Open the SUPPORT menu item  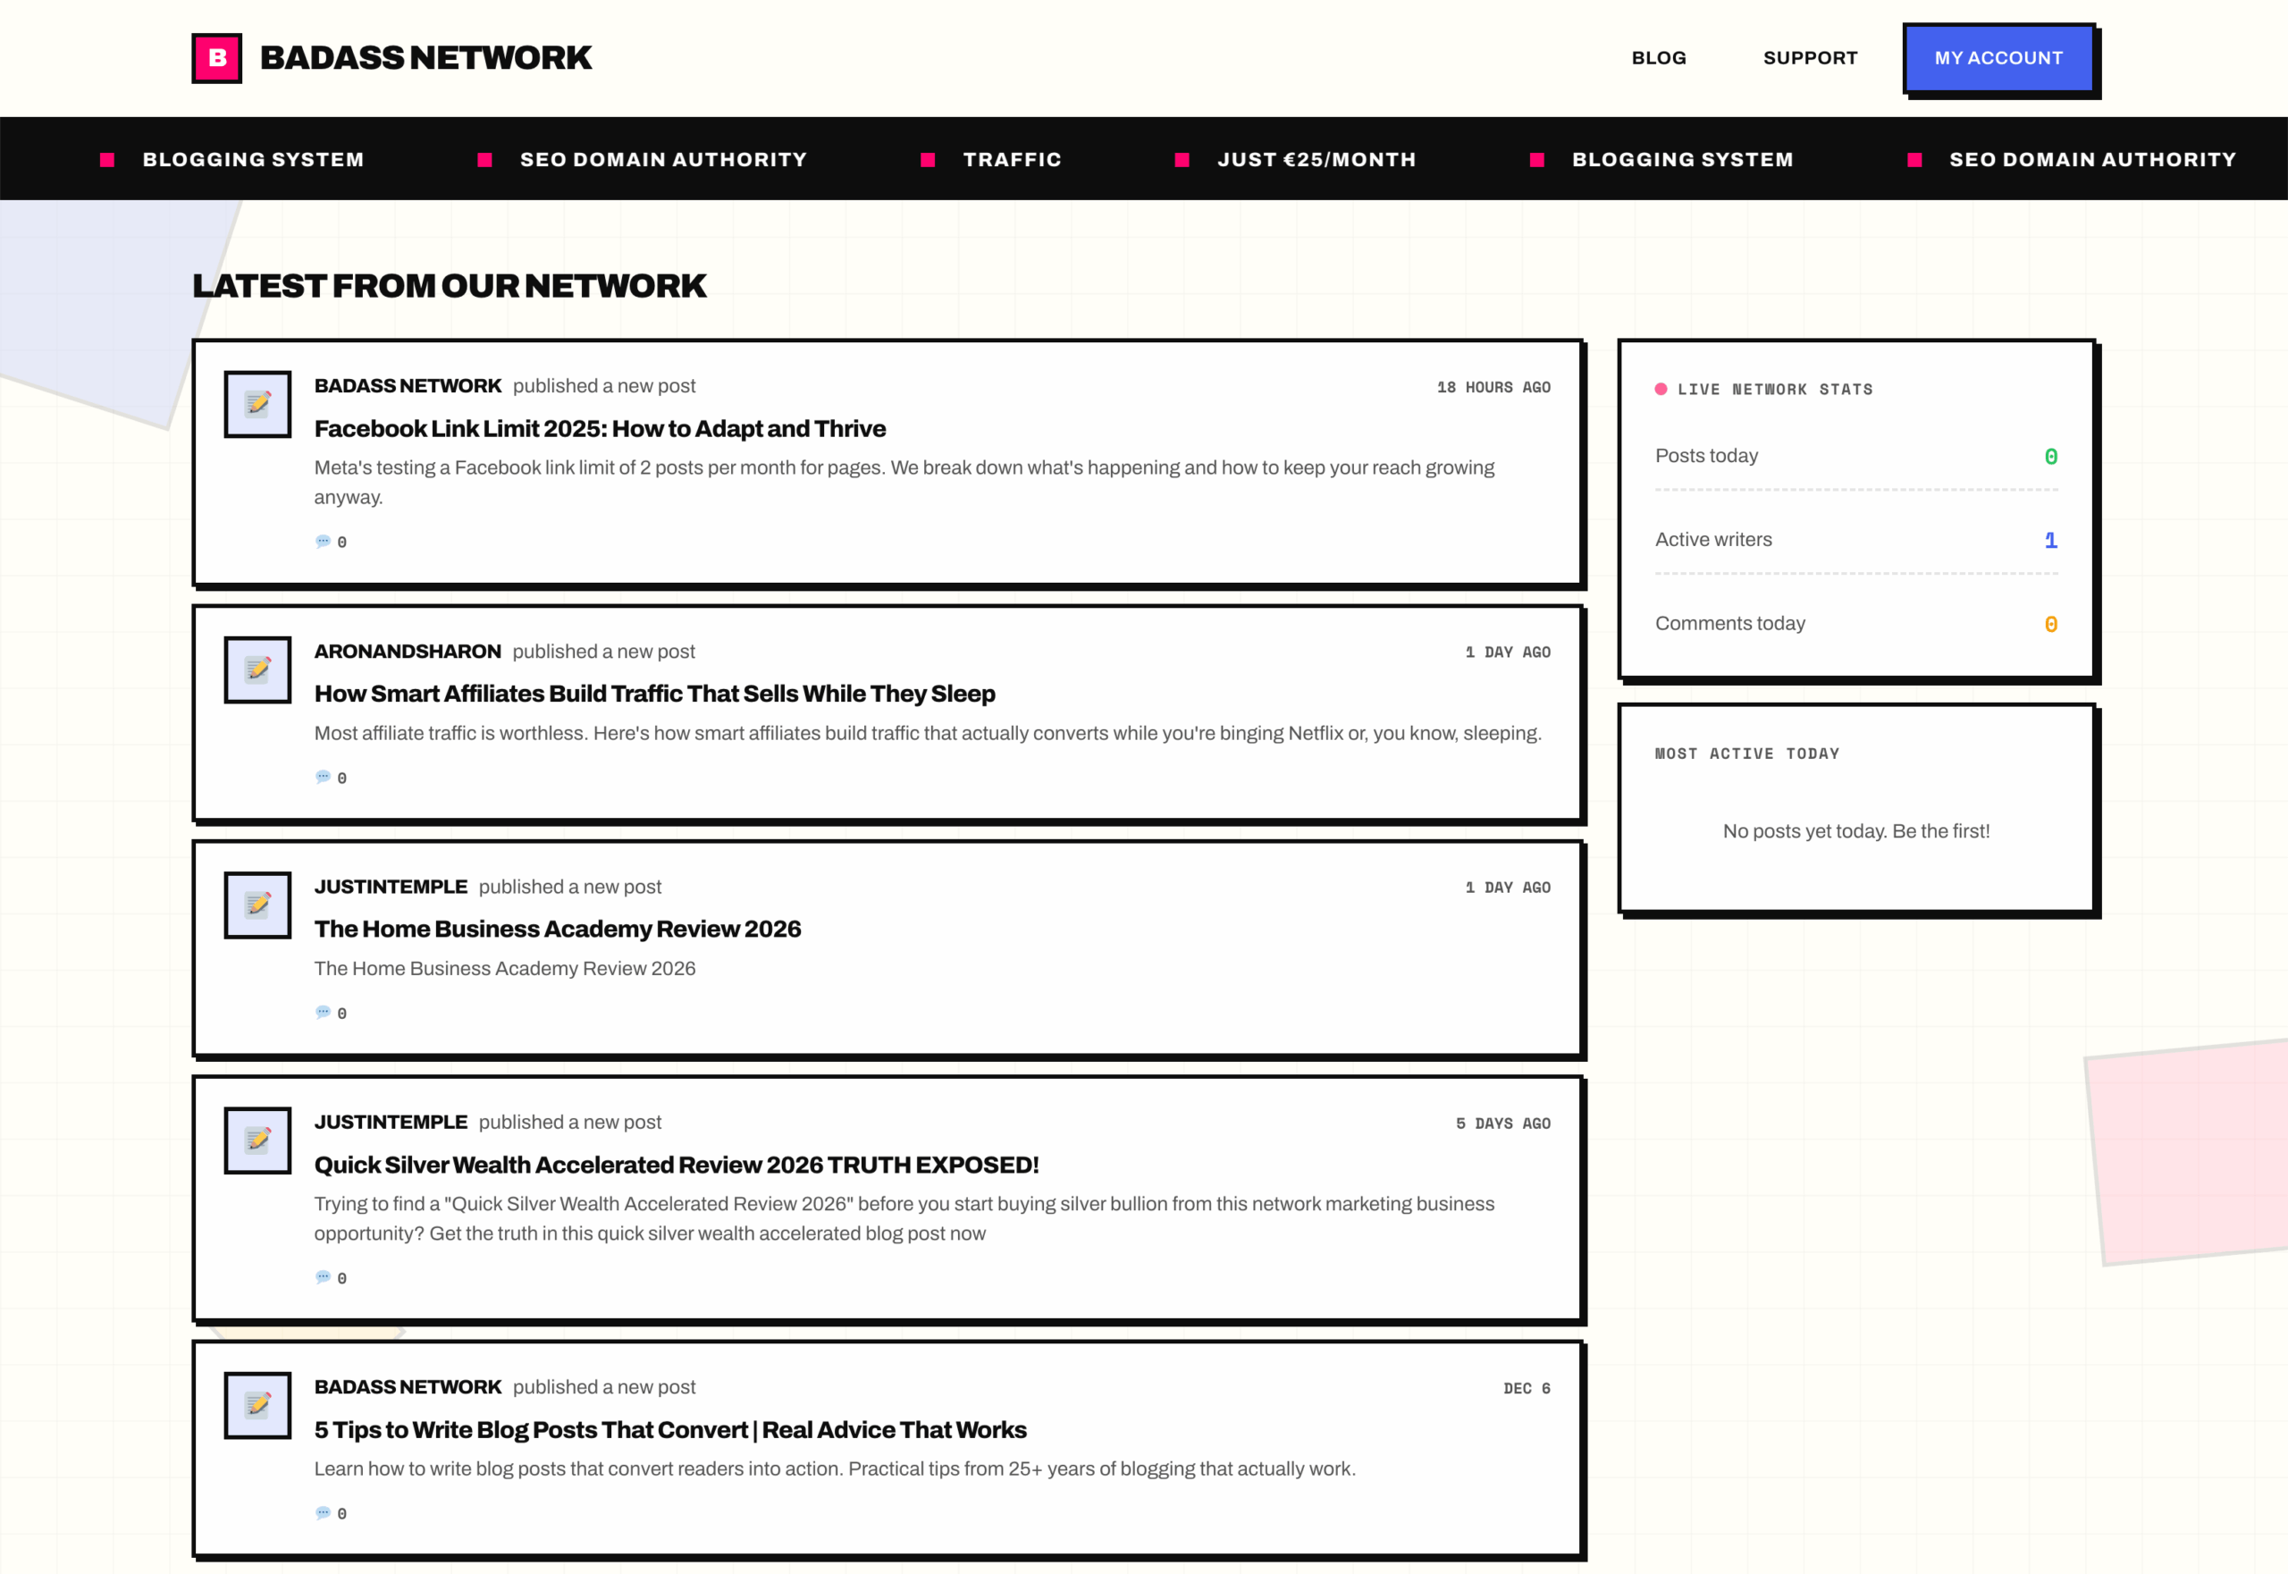tap(1810, 58)
